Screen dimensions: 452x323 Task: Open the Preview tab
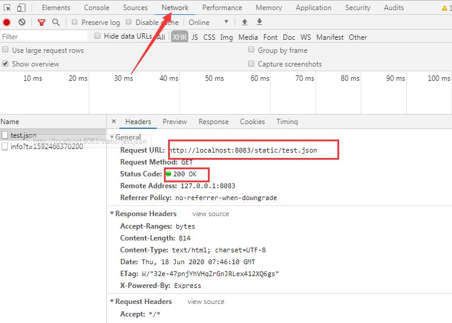pos(175,122)
